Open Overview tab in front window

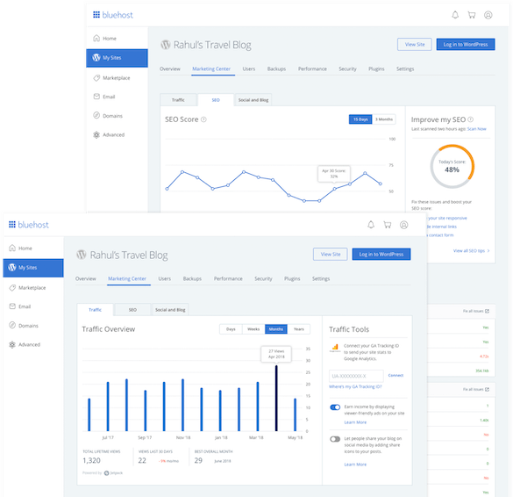coord(86,278)
